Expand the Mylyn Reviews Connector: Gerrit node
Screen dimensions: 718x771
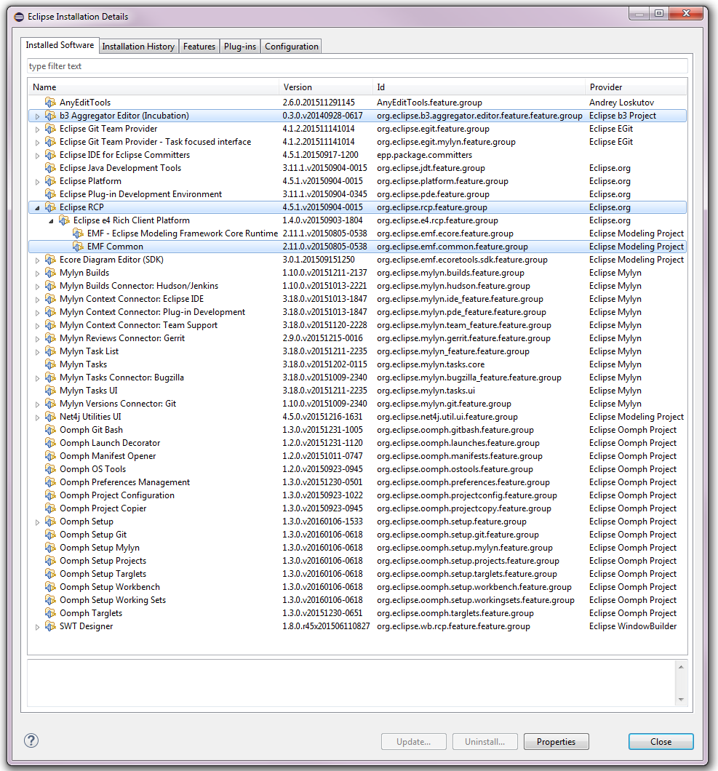(x=37, y=339)
